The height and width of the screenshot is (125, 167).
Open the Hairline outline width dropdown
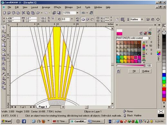142,20
